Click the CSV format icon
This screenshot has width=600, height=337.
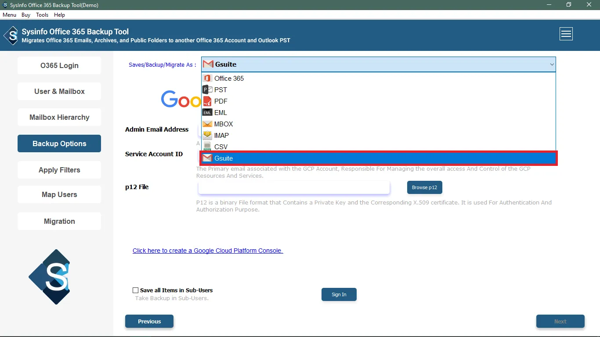pyautogui.click(x=207, y=147)
